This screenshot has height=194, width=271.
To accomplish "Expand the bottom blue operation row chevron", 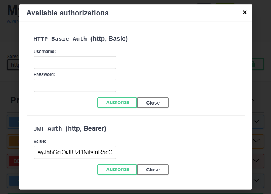I will [x=257, y=180].
